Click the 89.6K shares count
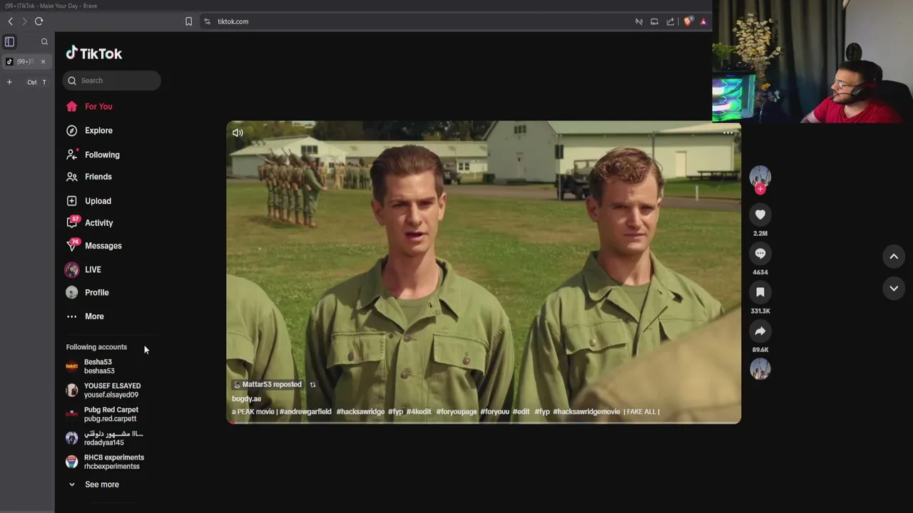The image size is (913, 513). pos(760,350)
